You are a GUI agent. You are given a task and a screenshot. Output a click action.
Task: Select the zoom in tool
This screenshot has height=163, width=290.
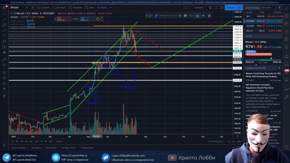(x=4, y=65)
